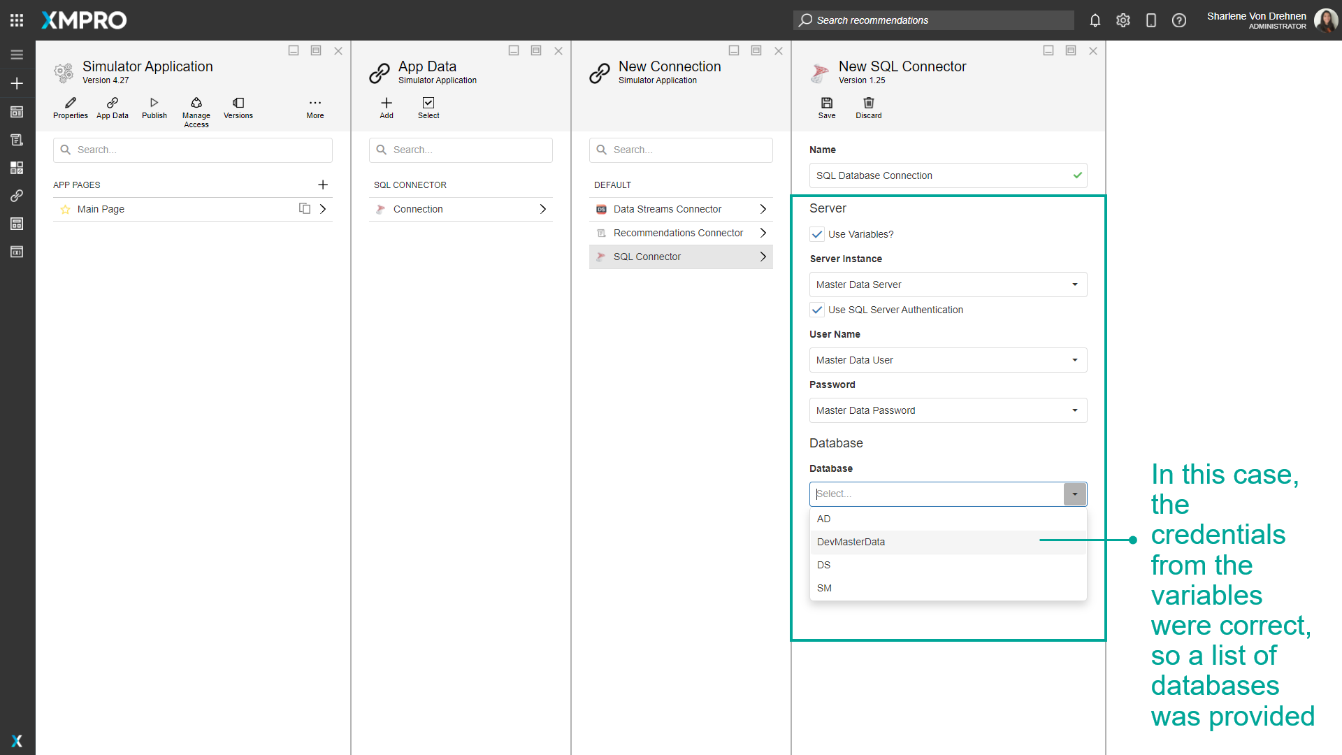
Task: Open the Recommendations Connector entry
Action: (x=679, y=233)
